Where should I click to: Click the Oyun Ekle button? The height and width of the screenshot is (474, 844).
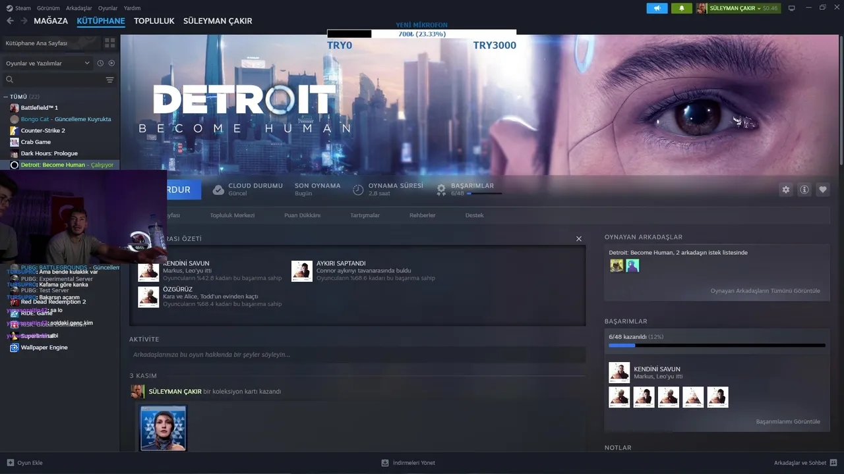point(24,463)
